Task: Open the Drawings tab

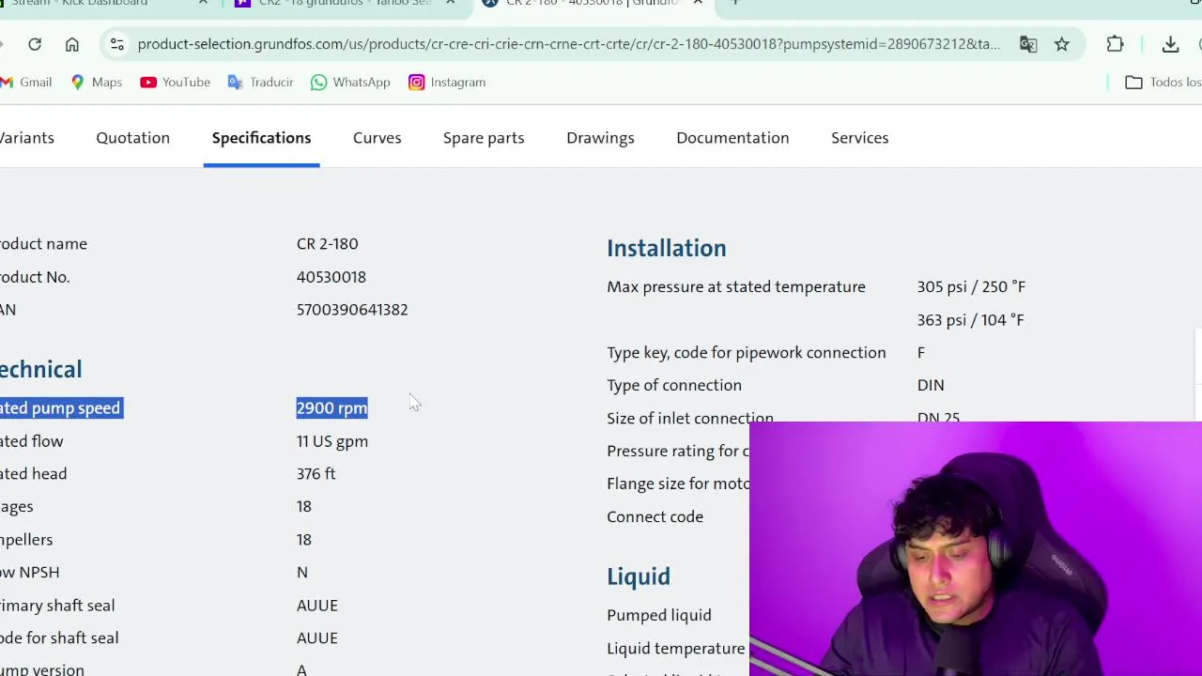Action: pos(600,138)
